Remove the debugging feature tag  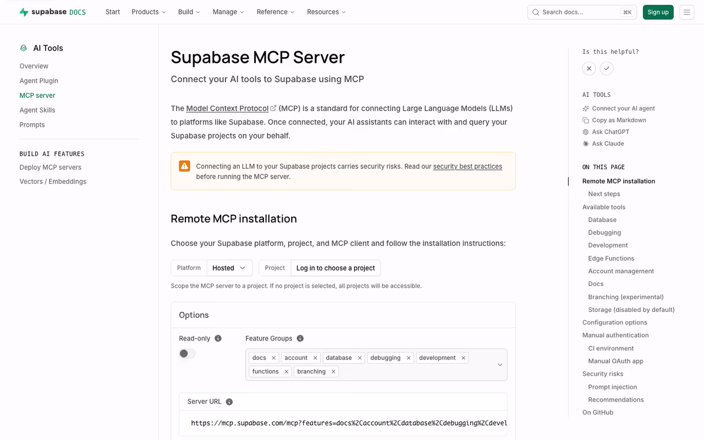tap(409, 358)
